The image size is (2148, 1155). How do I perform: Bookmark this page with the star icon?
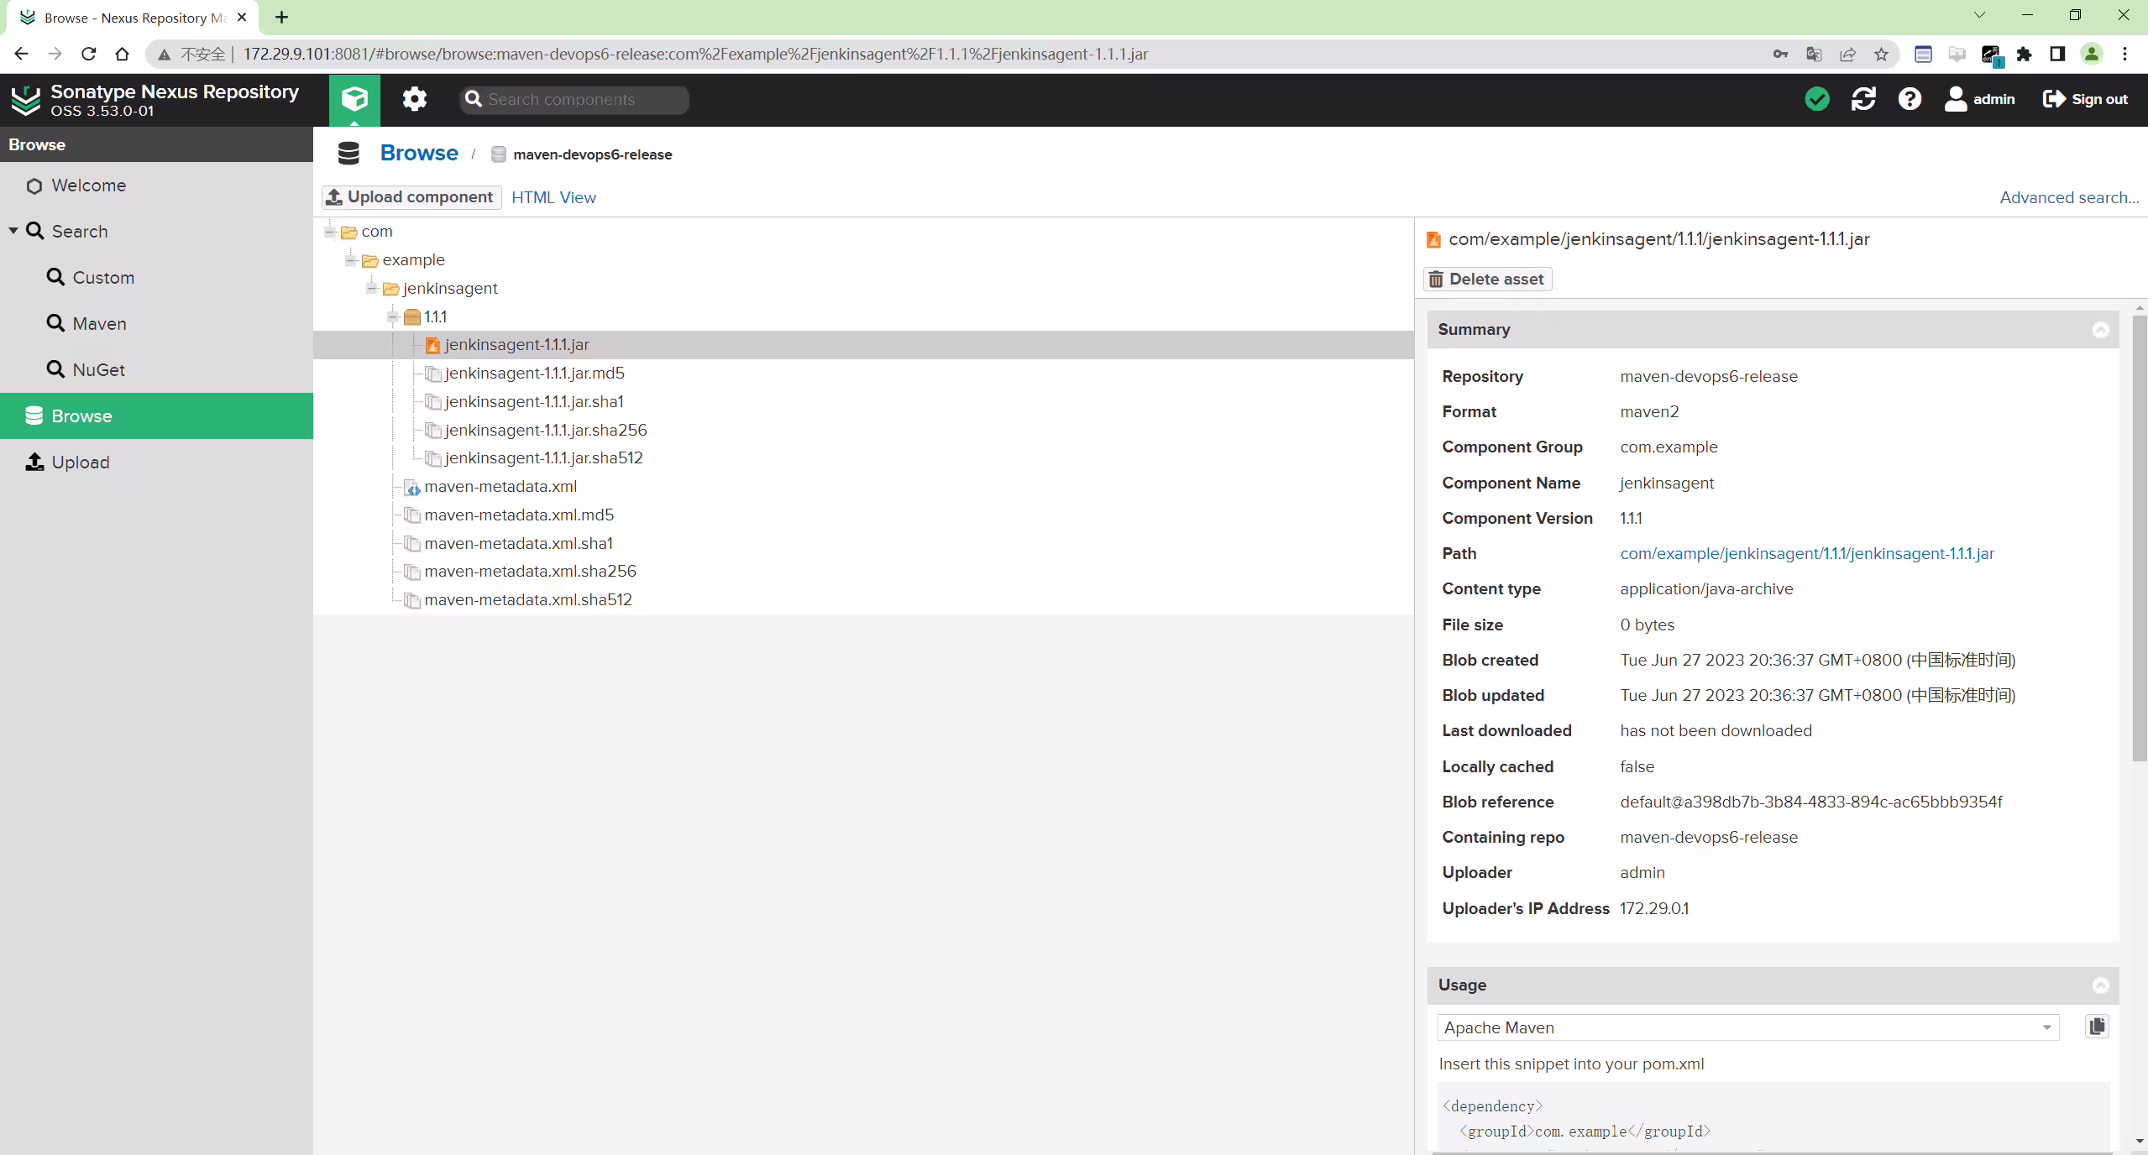click(1881, 55)
